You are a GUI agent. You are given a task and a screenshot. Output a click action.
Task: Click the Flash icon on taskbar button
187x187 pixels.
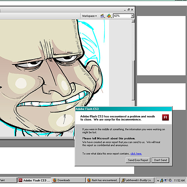pos(21,180)
